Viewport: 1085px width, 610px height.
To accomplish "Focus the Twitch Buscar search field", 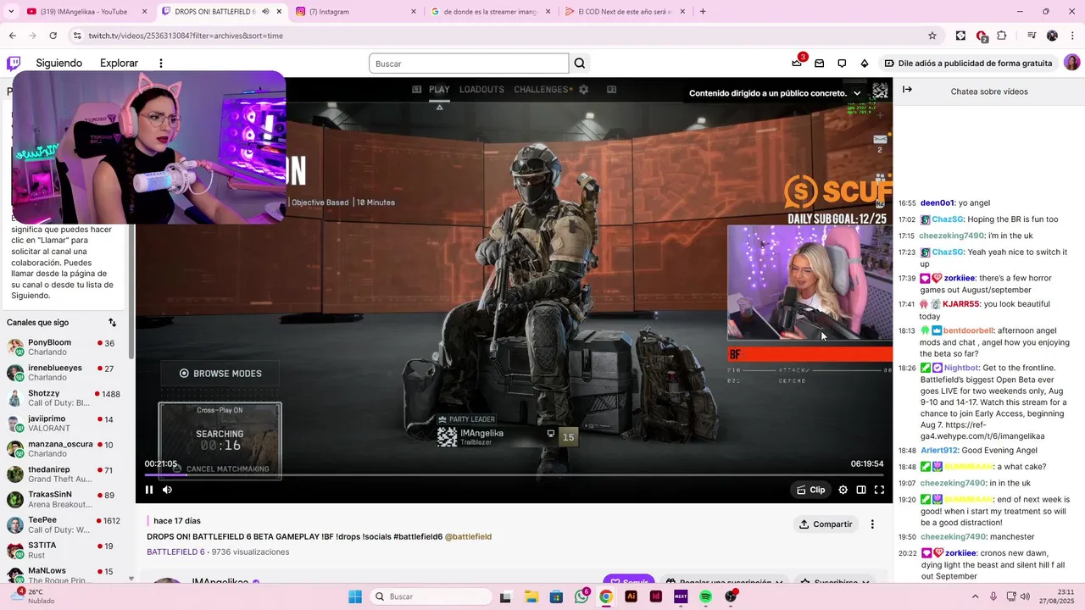I will (469, 64).
